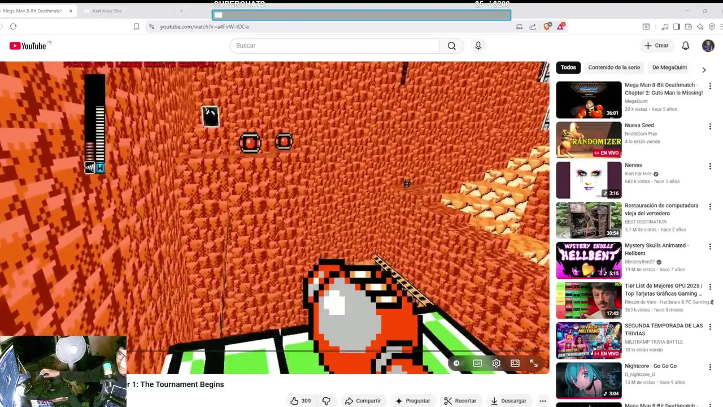The width and height of the screenshot is (723, 407).
Task: Click the search magnifier button
Action: pos(451,46)
